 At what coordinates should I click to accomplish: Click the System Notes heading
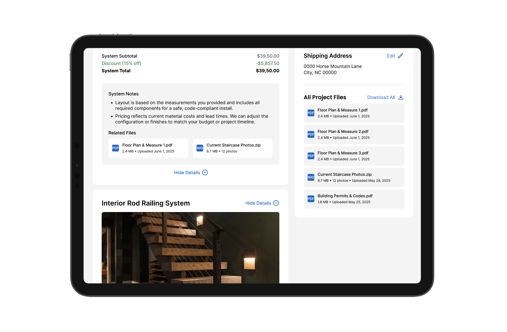[123, 94]
